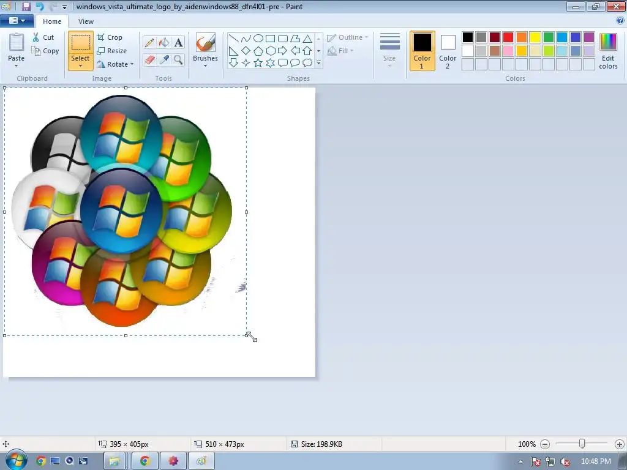This screenshot has height=470, width=627.
Task: Choose the Four-point star shape
Action: [246, 63]
